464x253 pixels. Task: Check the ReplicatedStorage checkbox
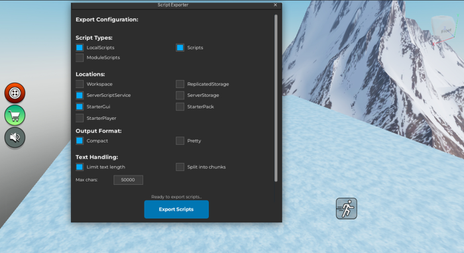tap(180, 84)
